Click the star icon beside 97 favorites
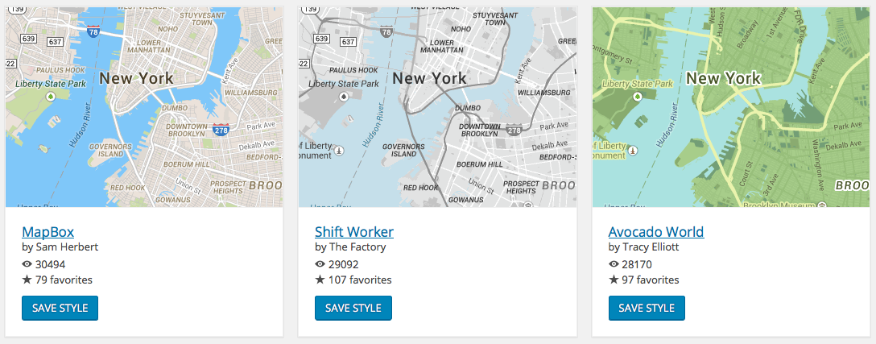Viewport: 876px width, 344px height. [614, 280]
